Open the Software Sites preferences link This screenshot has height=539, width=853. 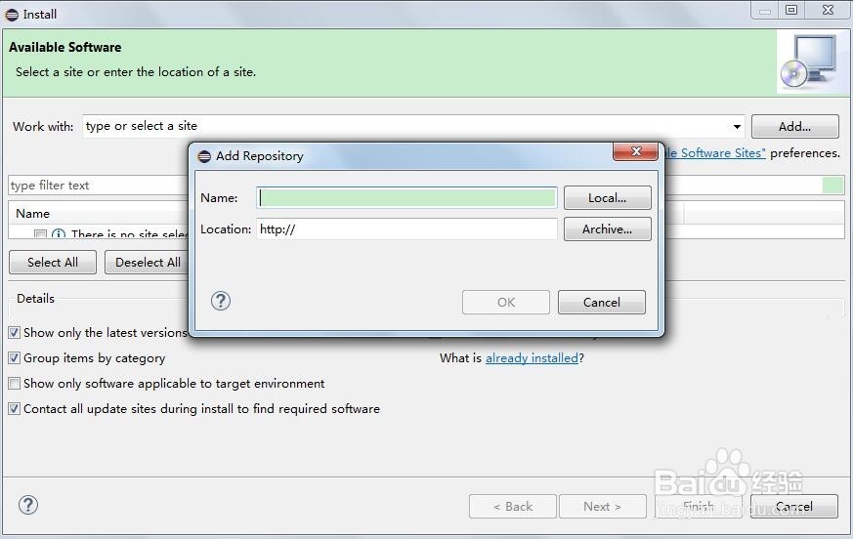click(715, 153)
